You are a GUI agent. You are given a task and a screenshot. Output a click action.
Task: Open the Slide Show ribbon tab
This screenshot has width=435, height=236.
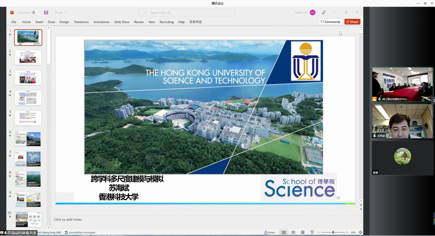pos(121,22)
